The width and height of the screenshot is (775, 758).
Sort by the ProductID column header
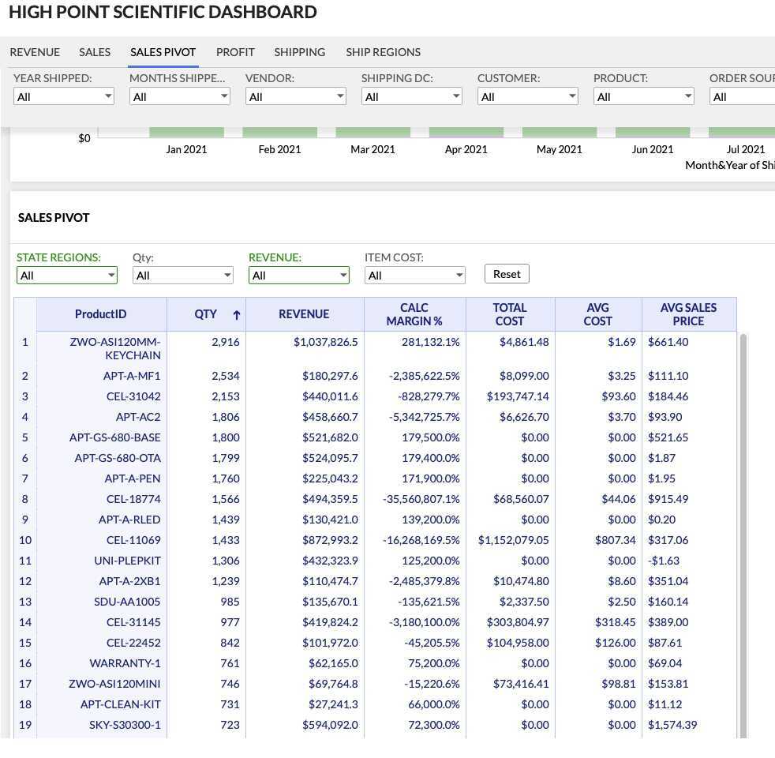click(x=100, y=313)
